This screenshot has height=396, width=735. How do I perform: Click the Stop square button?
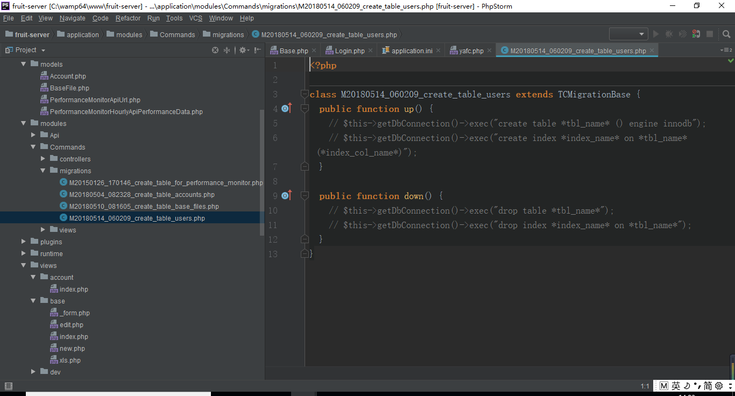pos(710,34)
